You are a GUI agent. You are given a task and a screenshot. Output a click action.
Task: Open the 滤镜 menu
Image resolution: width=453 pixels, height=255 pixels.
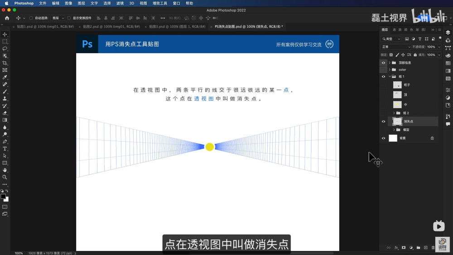pyautogui.click(x=120, y=3)
